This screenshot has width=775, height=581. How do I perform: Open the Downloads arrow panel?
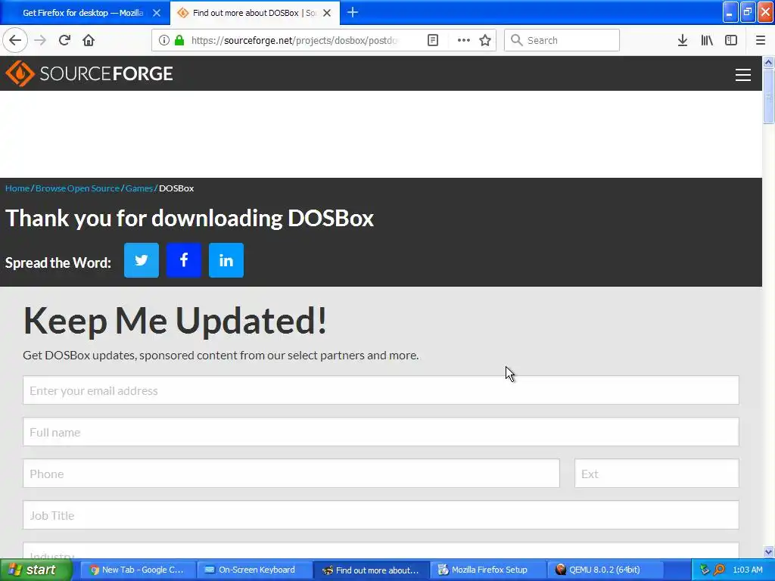[682, 40]
